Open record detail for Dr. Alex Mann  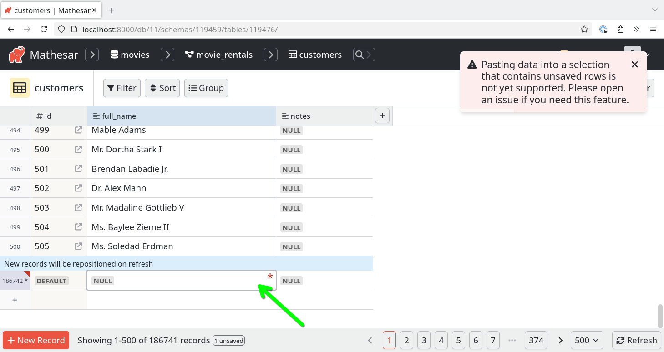point(78,188)
